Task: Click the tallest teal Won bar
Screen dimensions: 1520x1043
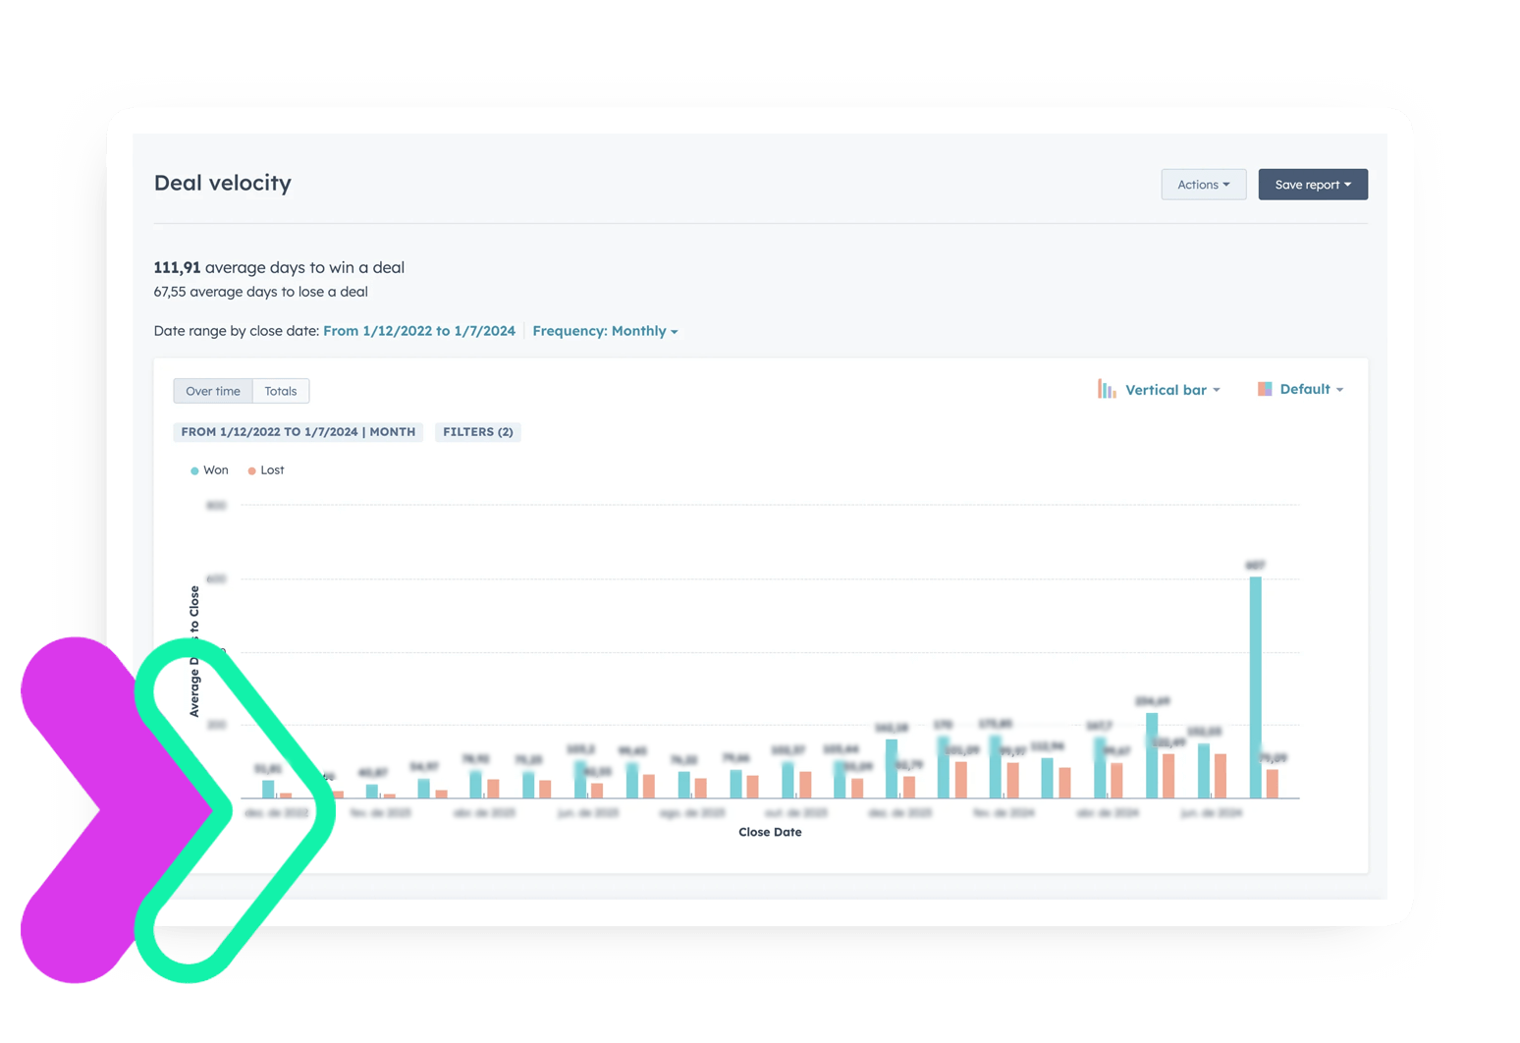Action: [x=1255, y=687]
